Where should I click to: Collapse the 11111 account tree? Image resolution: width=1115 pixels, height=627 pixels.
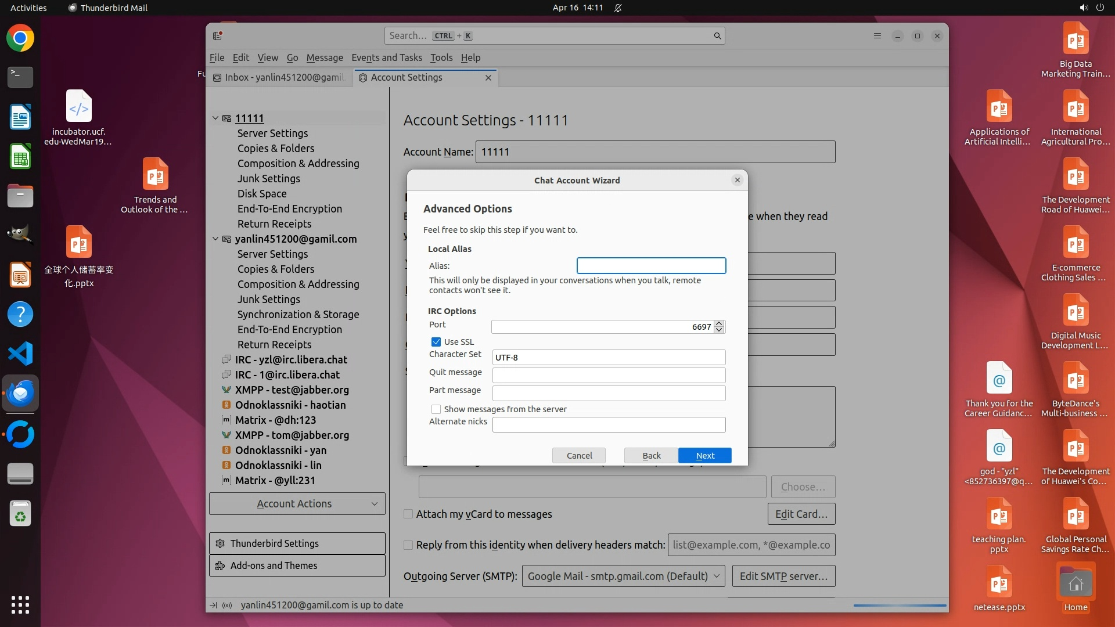click(215, 118)
